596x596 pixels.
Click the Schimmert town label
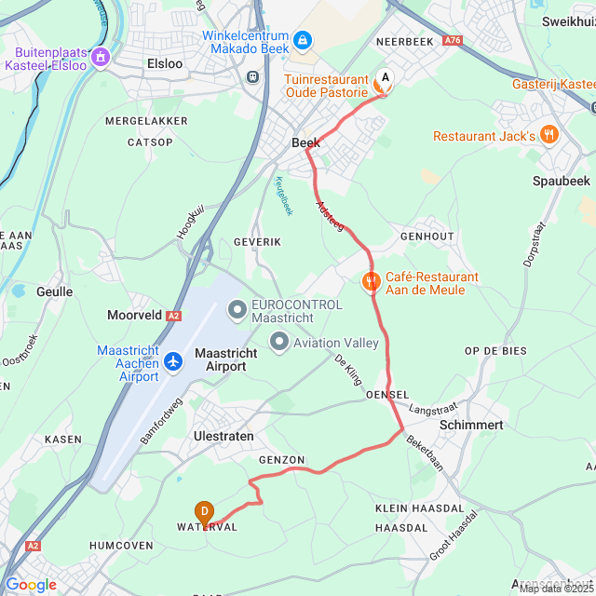click(471, 425)
